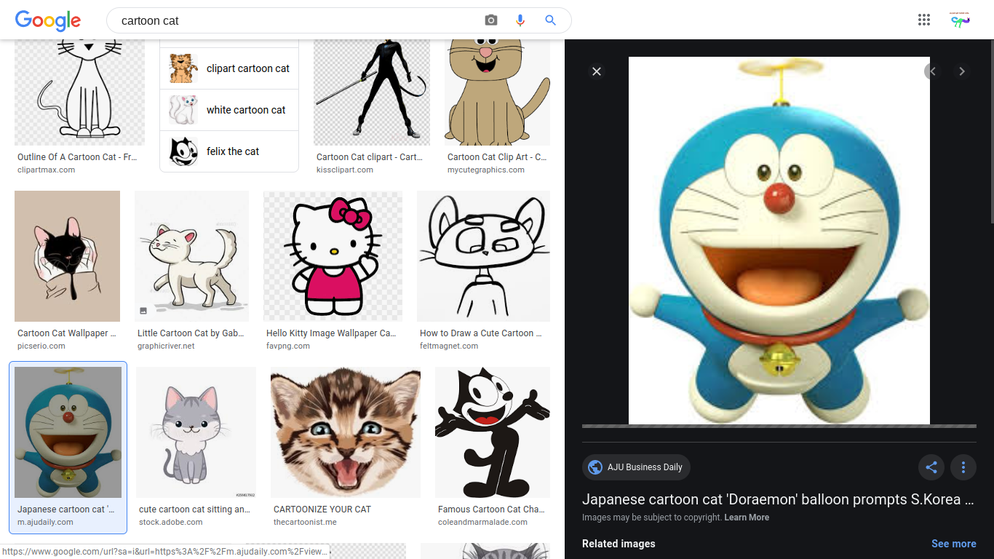Open Japanese cartoon cat Doraemon article title
994x559 pixels.
[778, 500]
